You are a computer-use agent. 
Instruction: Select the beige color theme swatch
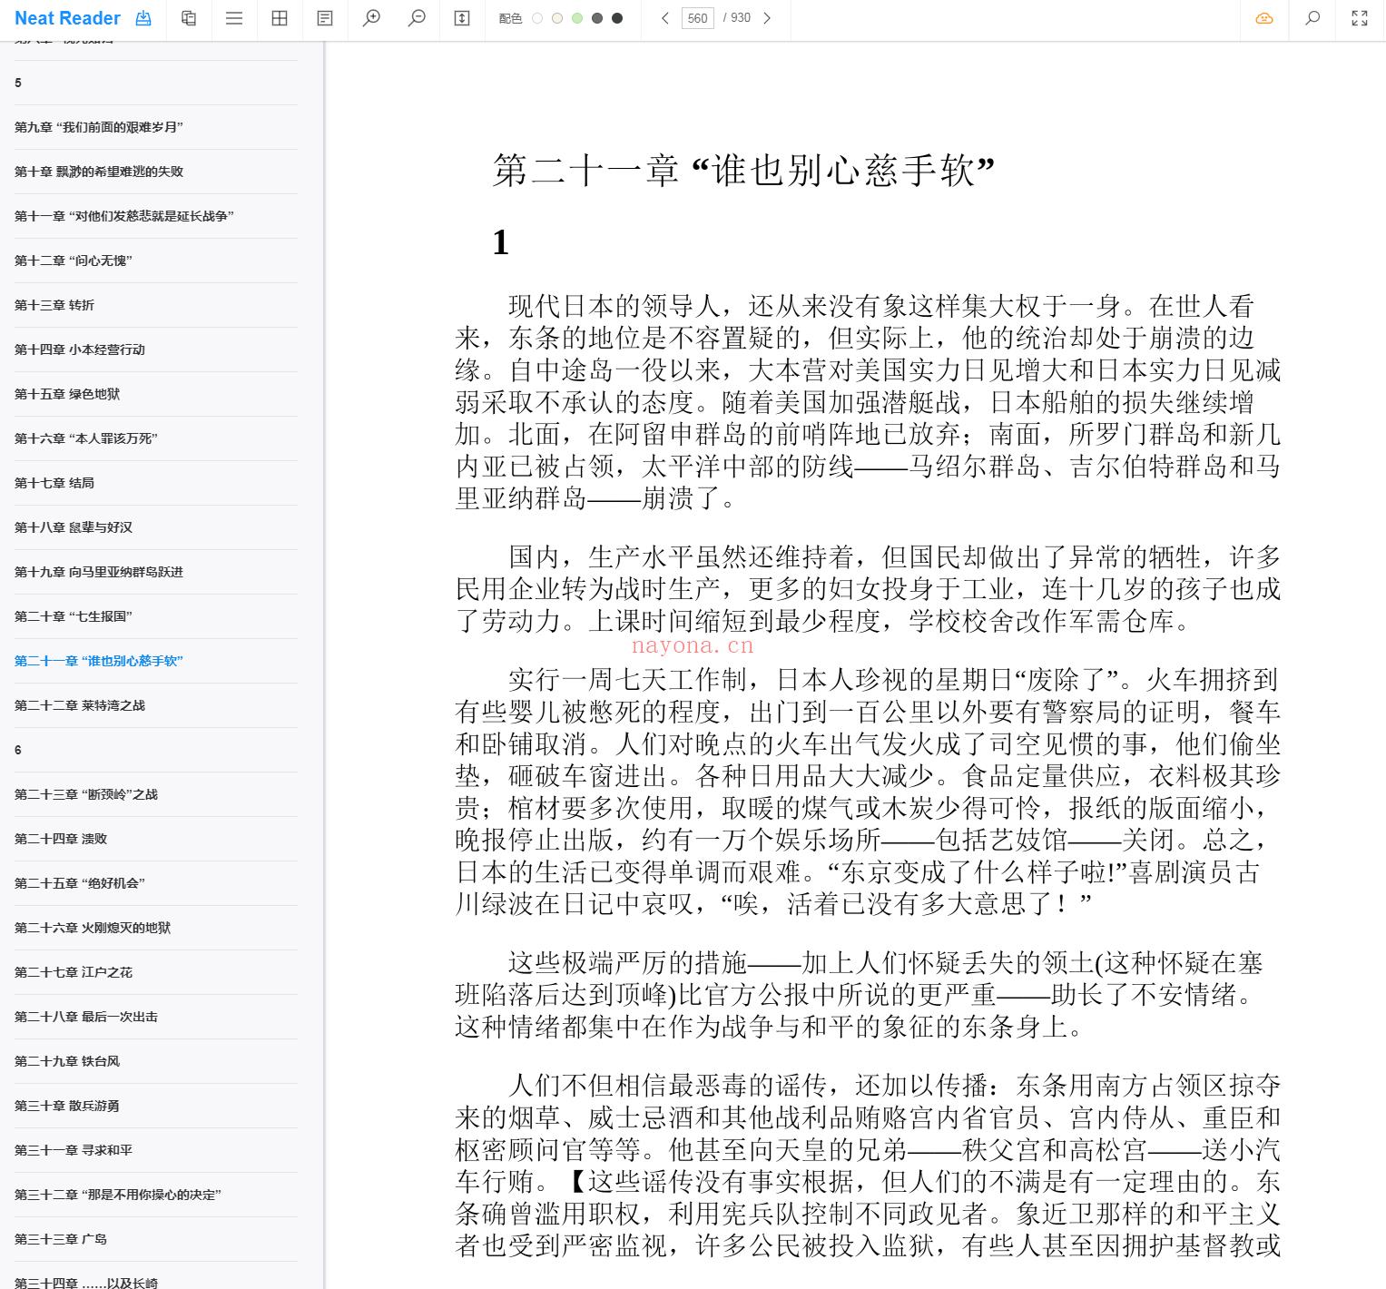coord(557,18)
